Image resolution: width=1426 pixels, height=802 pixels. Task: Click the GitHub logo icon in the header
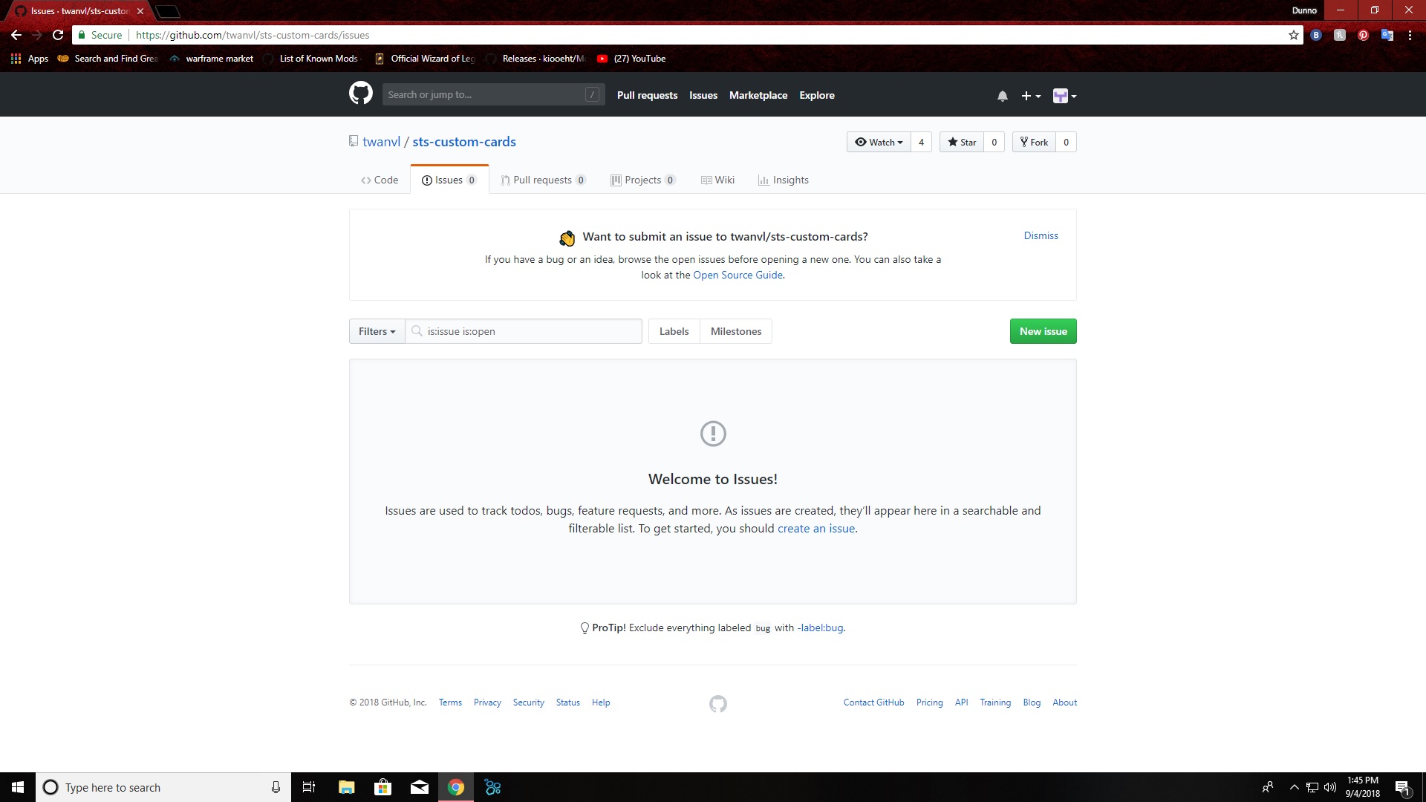(x=361, y=94)
